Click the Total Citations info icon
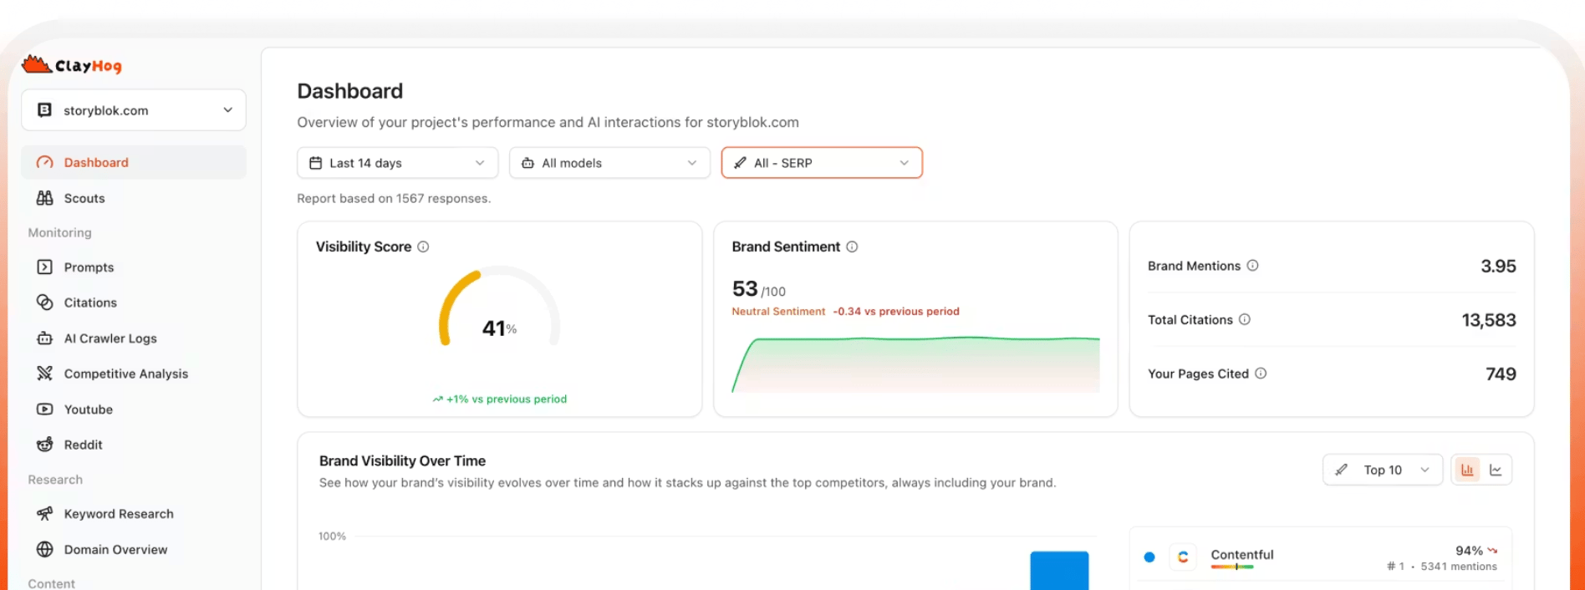The width and height of the screenshot is (1585, 590). point(1244,319)
